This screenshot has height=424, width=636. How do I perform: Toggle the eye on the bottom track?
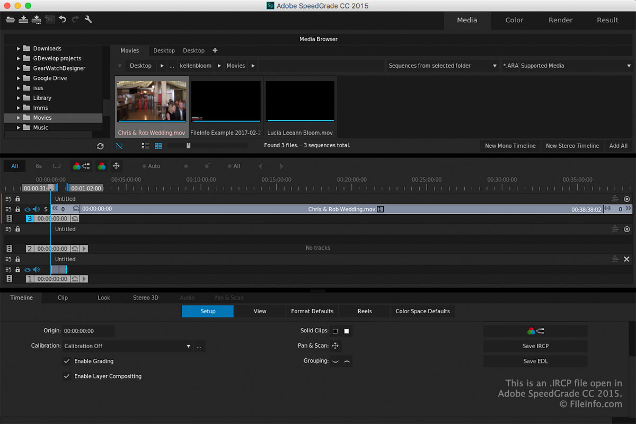point(28,270)
